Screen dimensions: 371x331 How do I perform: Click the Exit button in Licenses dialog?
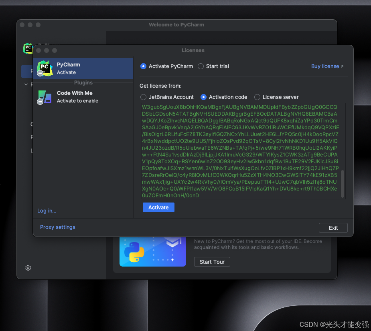[x=333, y=228]
